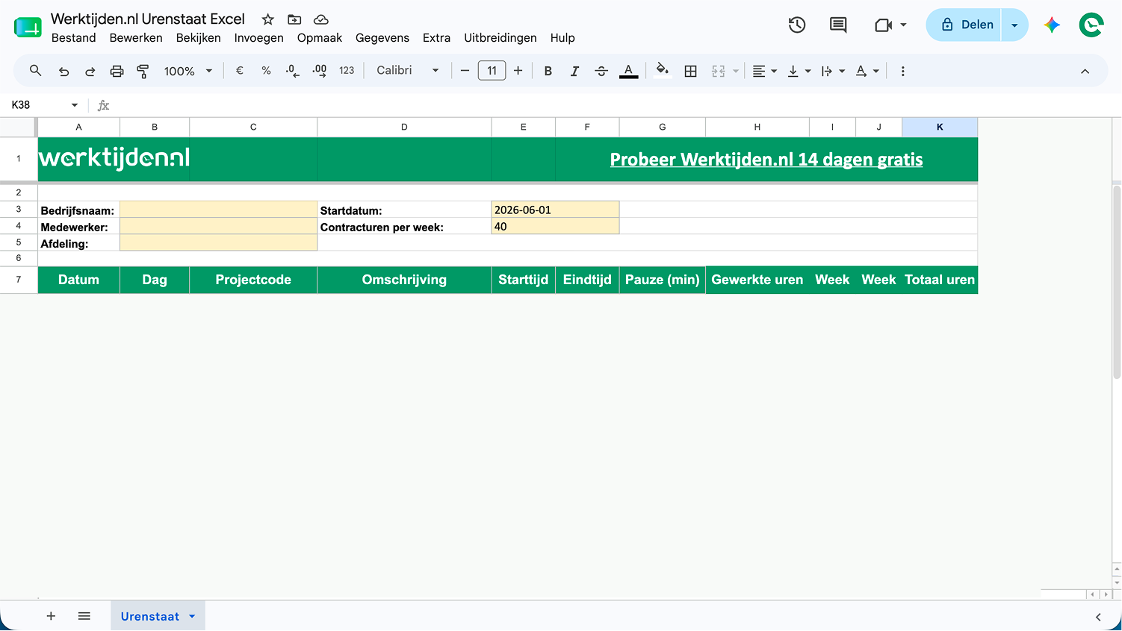Open the Gegevens menu
Viewport: 1122px width, 631px height.
coord(382,38)
